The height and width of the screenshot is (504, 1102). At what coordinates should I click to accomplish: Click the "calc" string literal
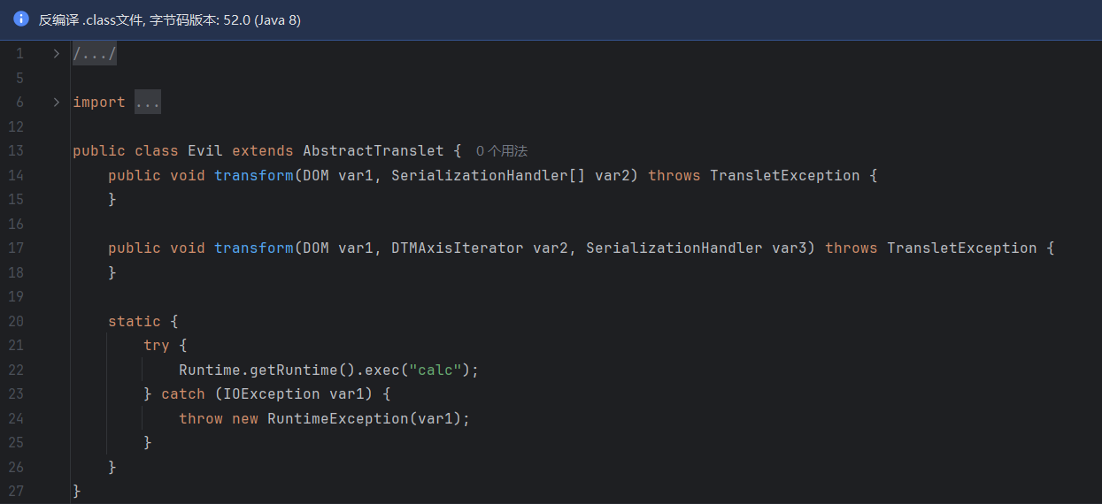pos(435,370)
